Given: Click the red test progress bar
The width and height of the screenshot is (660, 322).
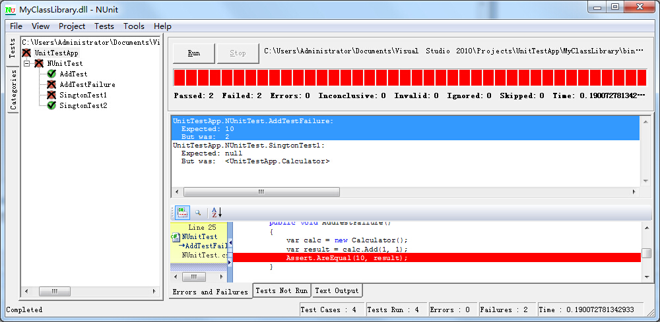Looking at the screenshot, I should coord(410,78).
